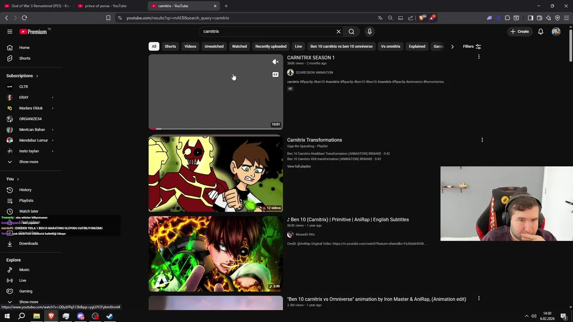Switch to the prince of persia tab
Image resolution: width=573 pixels, height=322 pixels.
click(106, 6)
